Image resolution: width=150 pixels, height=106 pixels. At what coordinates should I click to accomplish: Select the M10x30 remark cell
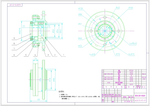(x=144, y=77)
